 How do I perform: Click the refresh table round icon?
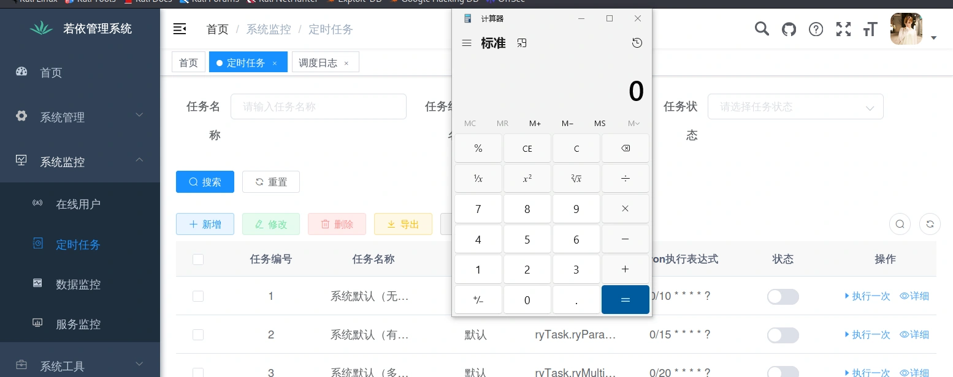click(930, 224)
